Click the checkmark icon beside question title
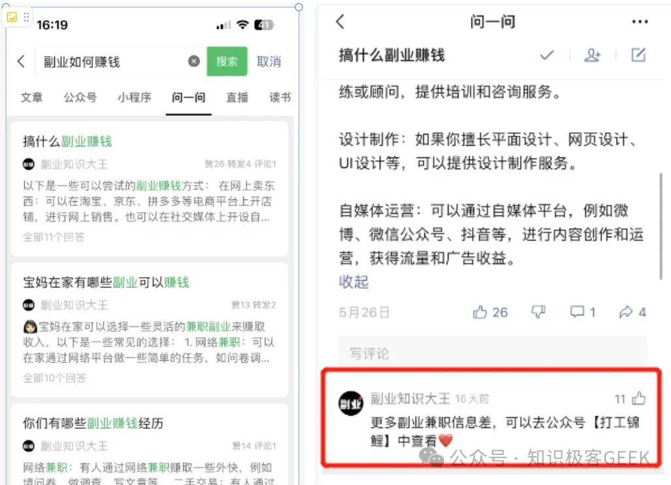 point(547,55)
